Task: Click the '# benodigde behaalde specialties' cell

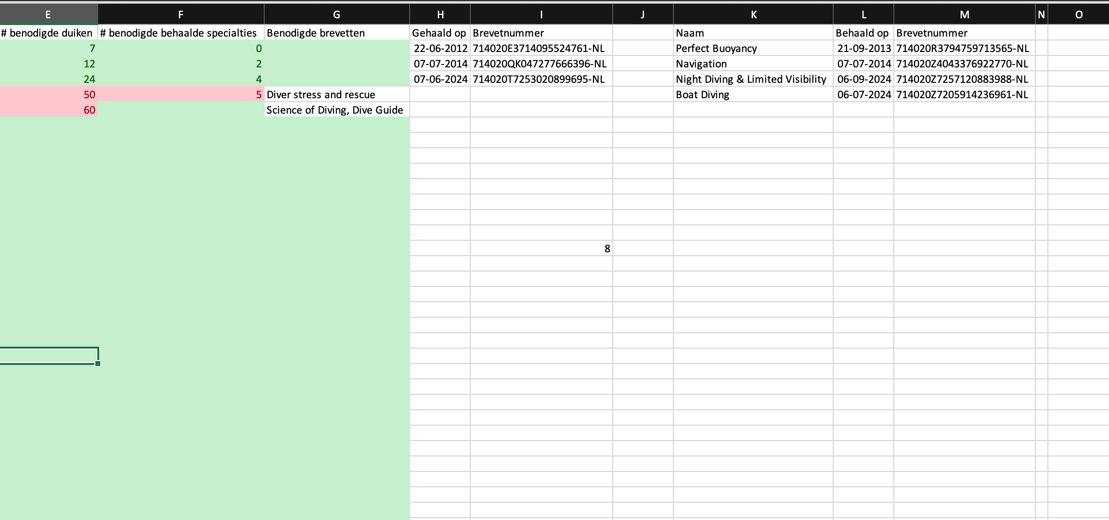Action: coord(181,33)
